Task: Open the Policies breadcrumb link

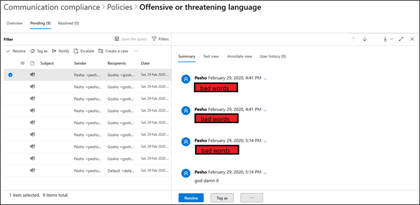Action: [120, 7]
